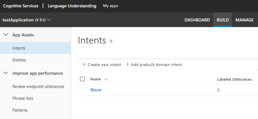Open Patterns in the sidebar

[x=20, y=110]
